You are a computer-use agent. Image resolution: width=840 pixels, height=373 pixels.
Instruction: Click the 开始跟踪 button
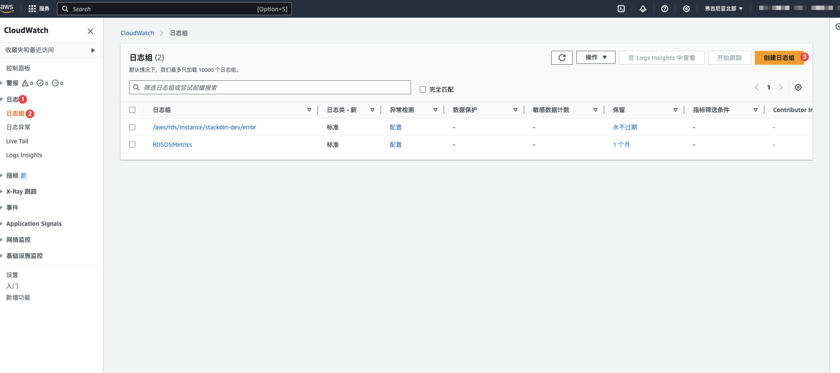coord(730,58)
